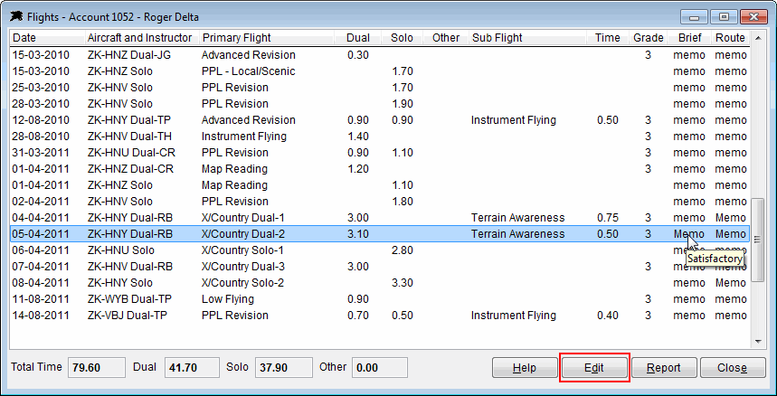Select the 25-03-2010 date cell
Screen dimensions: 777x396
point(41,88)
